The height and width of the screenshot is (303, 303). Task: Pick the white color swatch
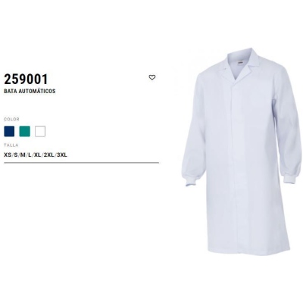point(40,131)
